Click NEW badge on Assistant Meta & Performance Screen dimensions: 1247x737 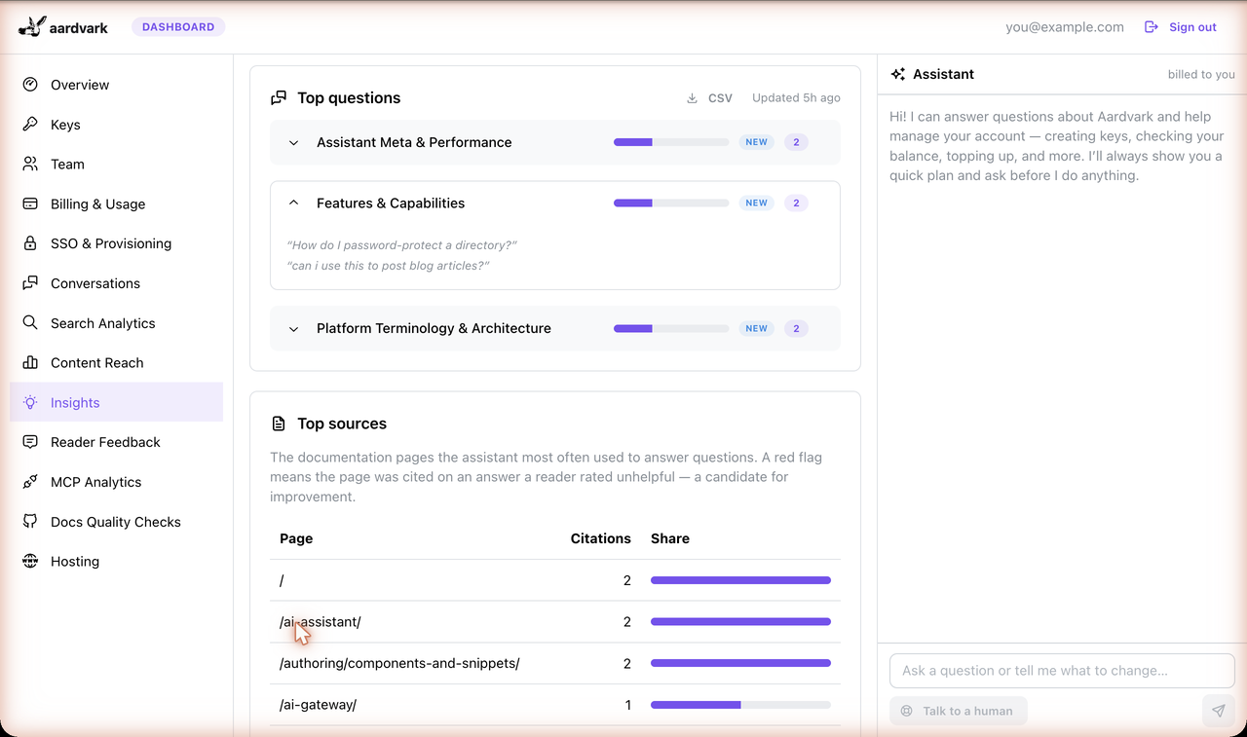pos(757,142)
